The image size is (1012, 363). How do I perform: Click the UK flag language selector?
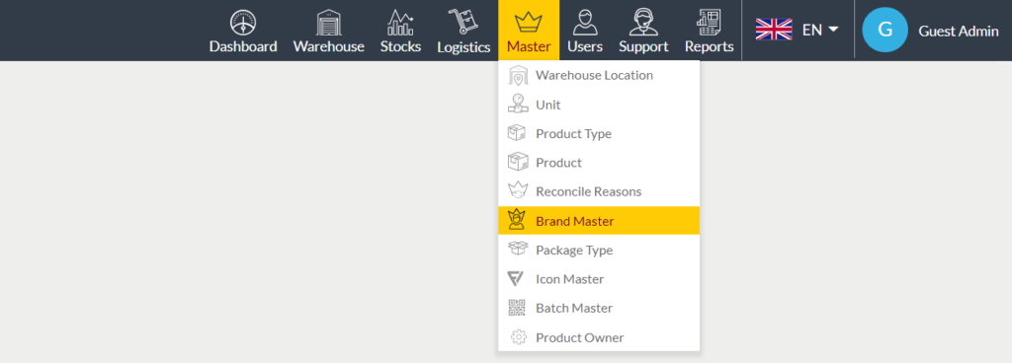(774, 30)
